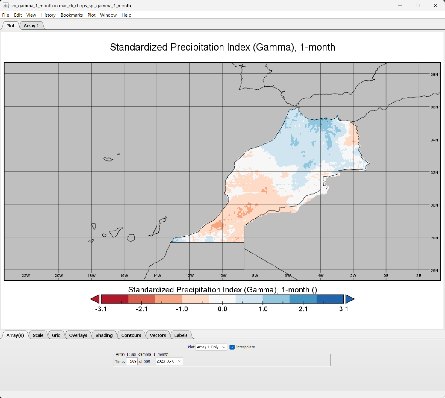Minimize the Panoply plot window
Image resolution: width=445 pixels, height=398 pixels.
pyautogui.click(x=400, y=5)
